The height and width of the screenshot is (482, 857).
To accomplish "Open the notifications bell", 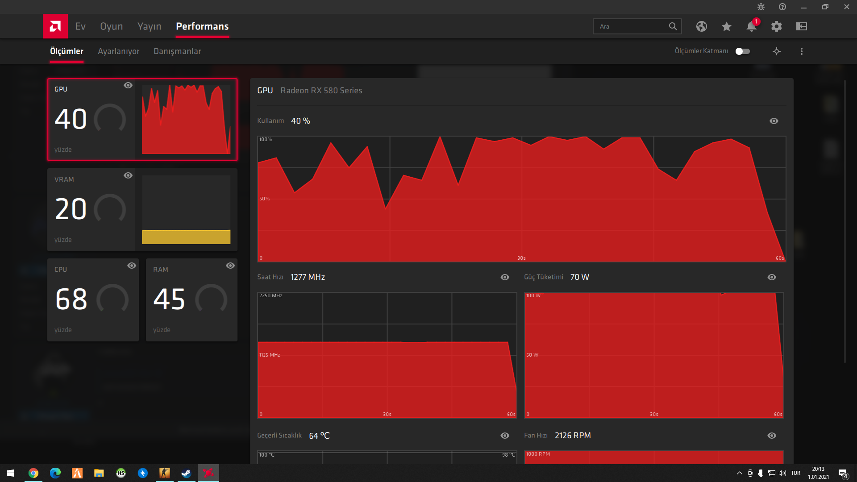I will pos(752,26).
